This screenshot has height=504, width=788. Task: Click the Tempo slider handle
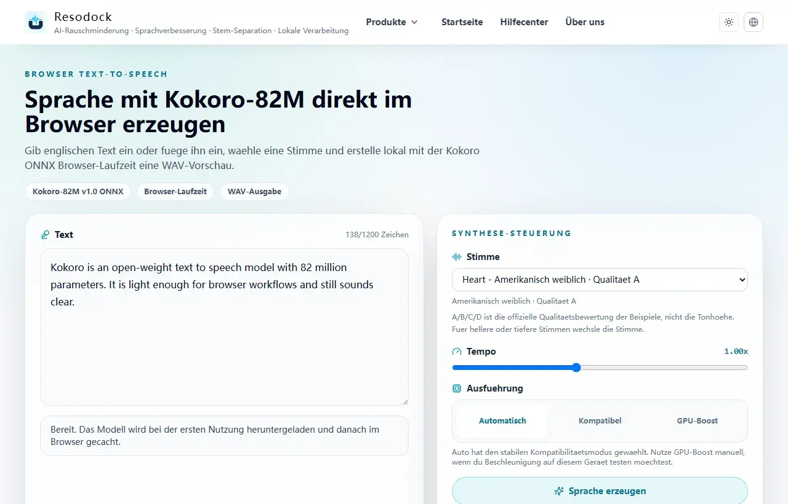click(576, 368)
